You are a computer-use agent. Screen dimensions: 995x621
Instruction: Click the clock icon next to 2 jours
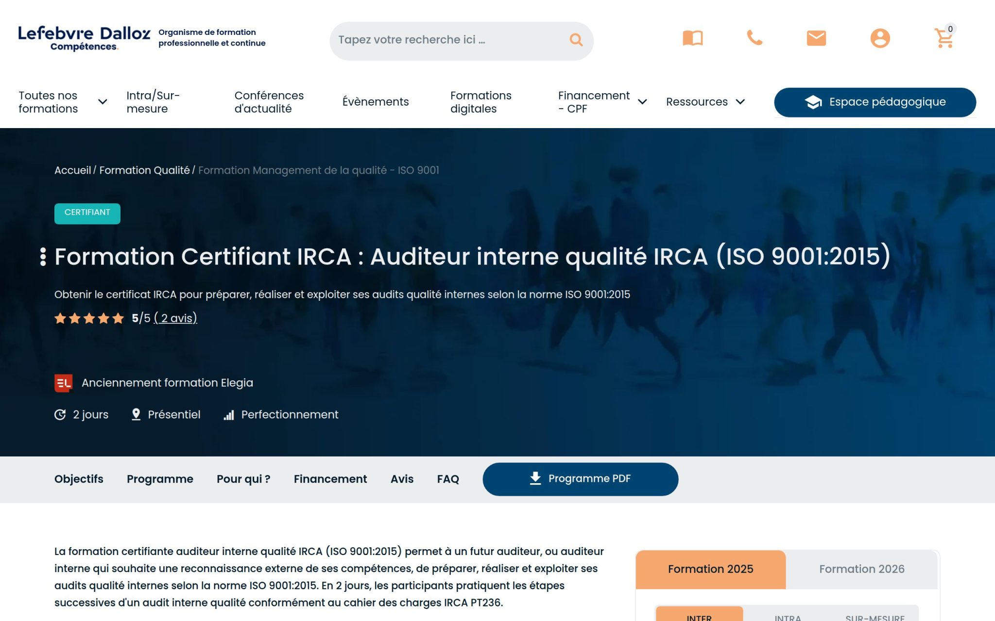pos(60,415)
